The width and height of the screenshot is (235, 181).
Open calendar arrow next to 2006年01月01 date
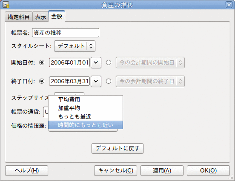[96, 62]
